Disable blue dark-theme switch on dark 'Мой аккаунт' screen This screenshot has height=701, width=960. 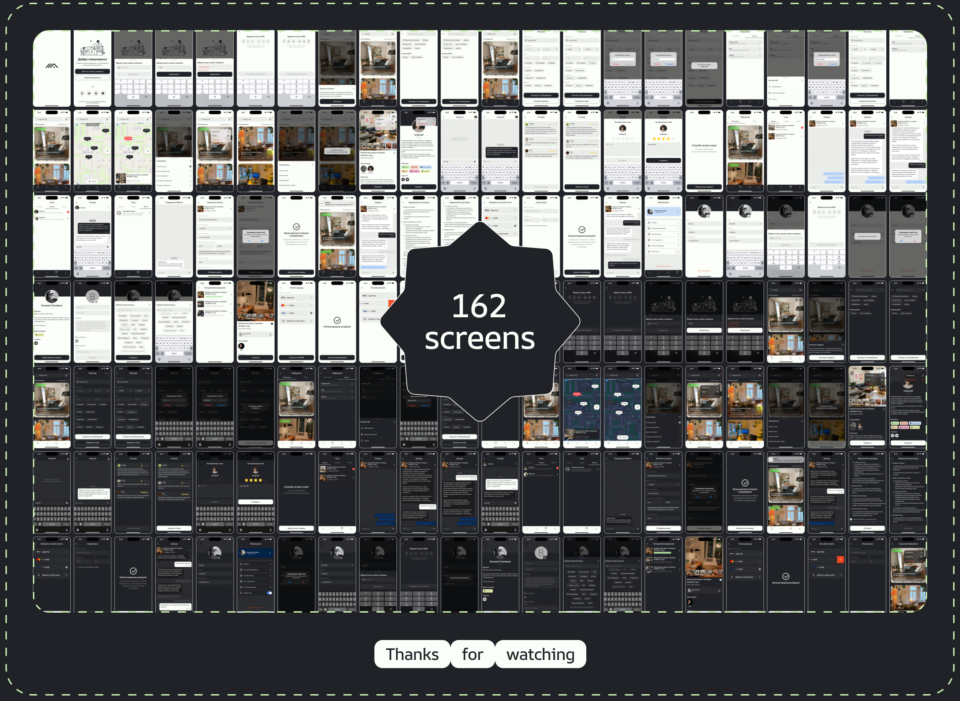tap(269, 593)
